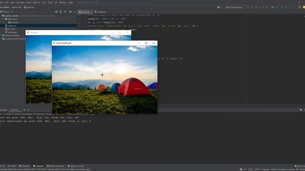Image resolution: width=305 pixels, height=171 pixels.
Task: Click the locate opened file icon in Project panel
Action: point(56,12)
